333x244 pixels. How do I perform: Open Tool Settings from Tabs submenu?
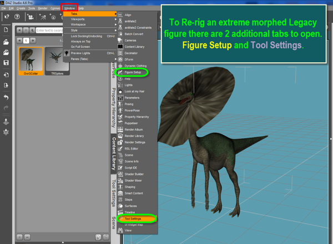(x=137, y=218)
